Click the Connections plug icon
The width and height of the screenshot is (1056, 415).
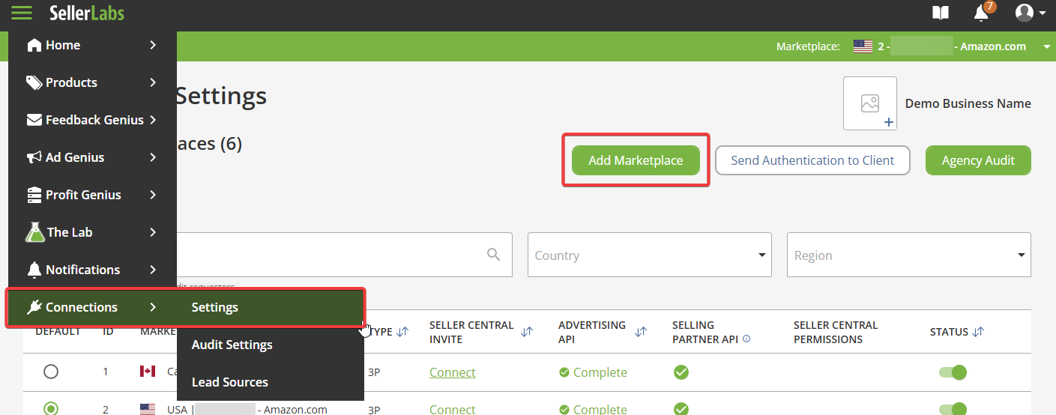pos(34,307)
